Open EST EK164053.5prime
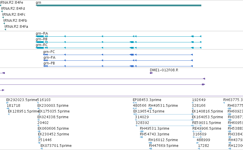The height and width of the screenshot is (150, 243). (x=207, y=117)
